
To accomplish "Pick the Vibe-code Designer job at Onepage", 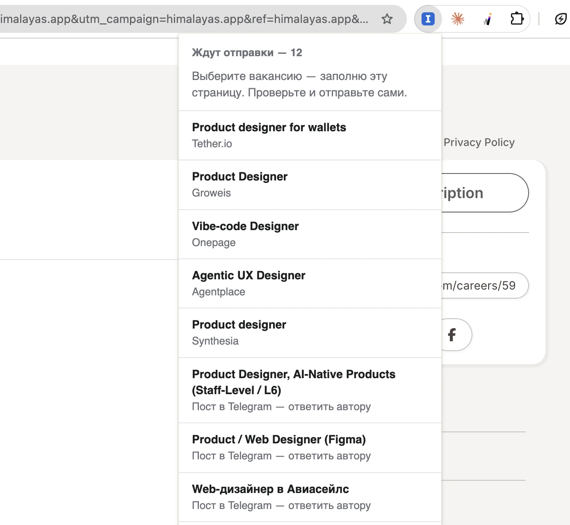I will (310, 234).
